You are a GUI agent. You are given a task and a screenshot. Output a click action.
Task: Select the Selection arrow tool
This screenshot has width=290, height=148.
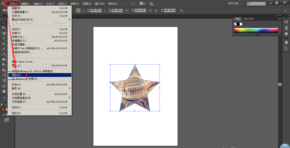coord(4,23)
